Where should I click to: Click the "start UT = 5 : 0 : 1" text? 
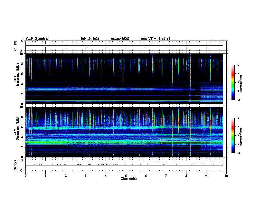point(156,39)
